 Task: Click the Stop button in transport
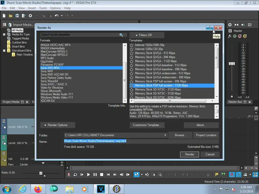[x=102, y=175]
